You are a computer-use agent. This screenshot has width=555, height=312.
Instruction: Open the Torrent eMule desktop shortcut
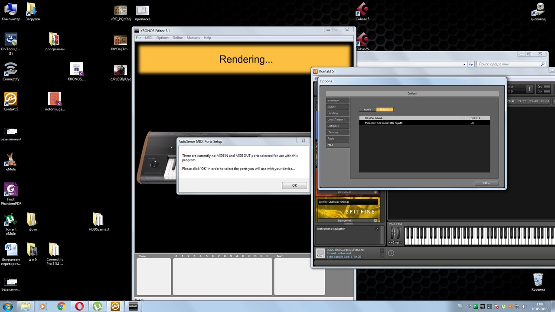coord(11,224)
